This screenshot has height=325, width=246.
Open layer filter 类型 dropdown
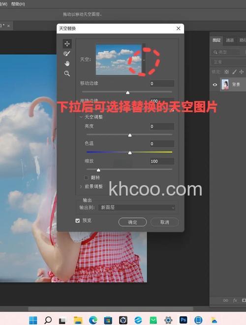pyautogui.click(x=226, y=52)
